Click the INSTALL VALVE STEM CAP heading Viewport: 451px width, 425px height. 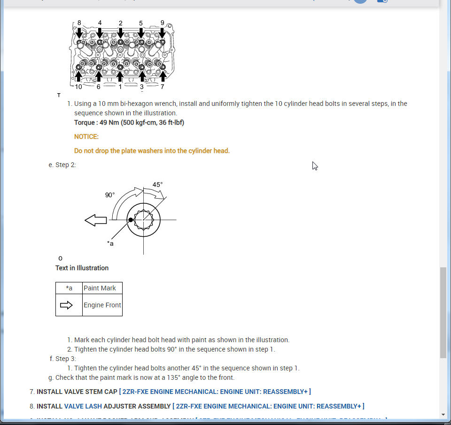click(x=77, y=392)
